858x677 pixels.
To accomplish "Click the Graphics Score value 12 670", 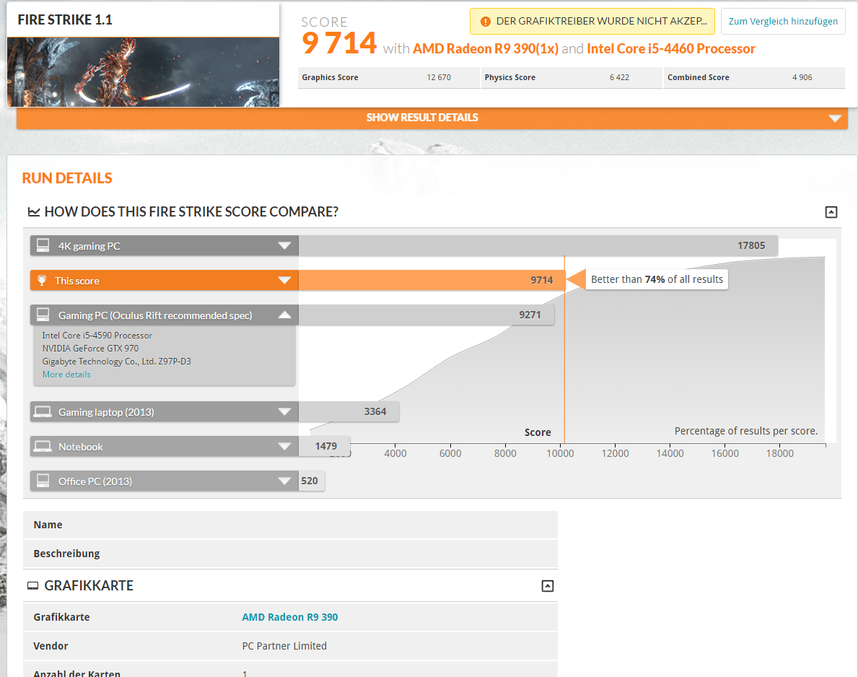I will point(439,78).
